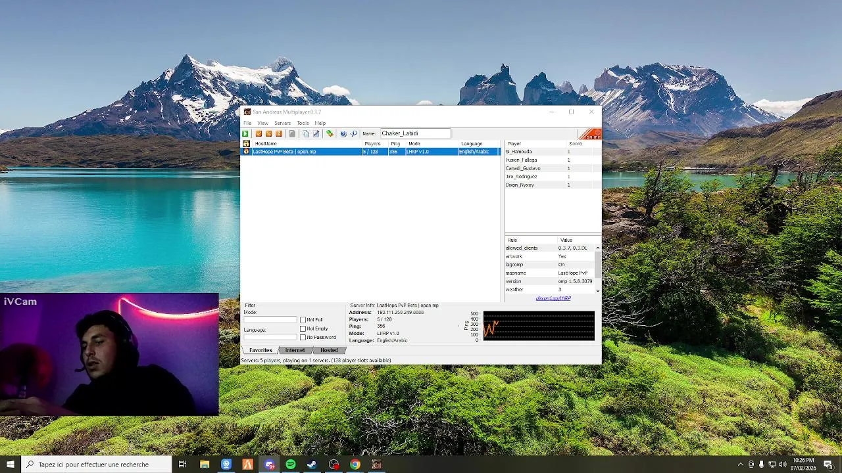Open the Tools menu

303,123
